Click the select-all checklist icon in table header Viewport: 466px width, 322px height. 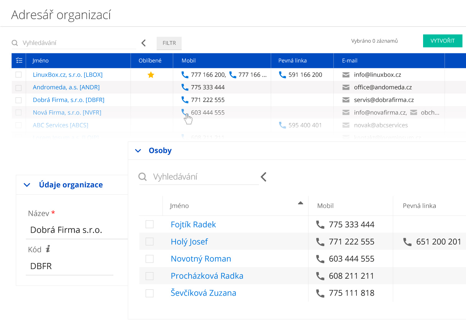[x=19, y=61]
